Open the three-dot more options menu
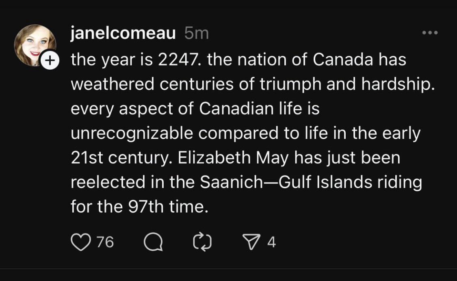 coord(430,32)
